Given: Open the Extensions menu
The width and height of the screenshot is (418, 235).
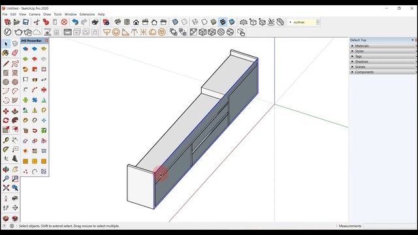Looking at the screenshot, I should 87,14.
